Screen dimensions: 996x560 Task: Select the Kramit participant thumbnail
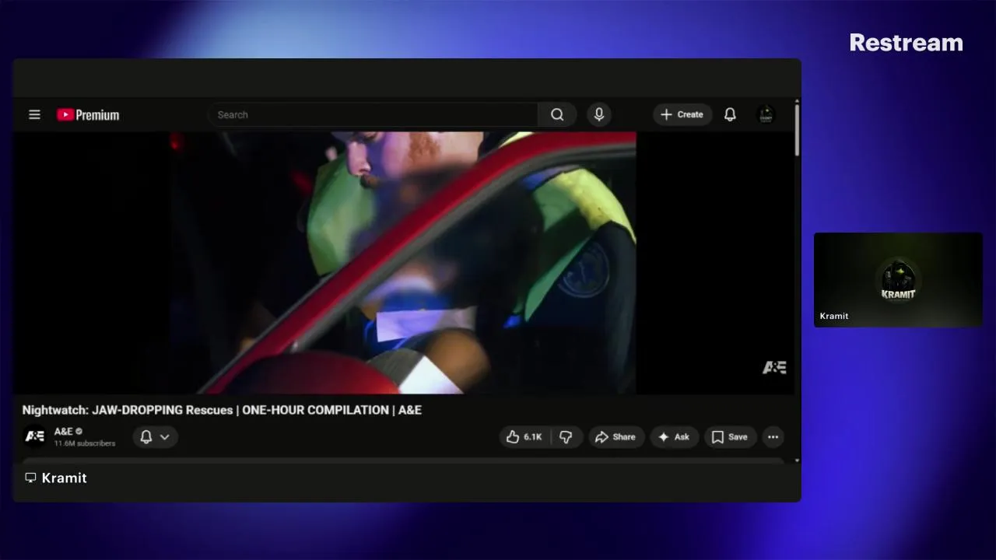pos(898,279)
